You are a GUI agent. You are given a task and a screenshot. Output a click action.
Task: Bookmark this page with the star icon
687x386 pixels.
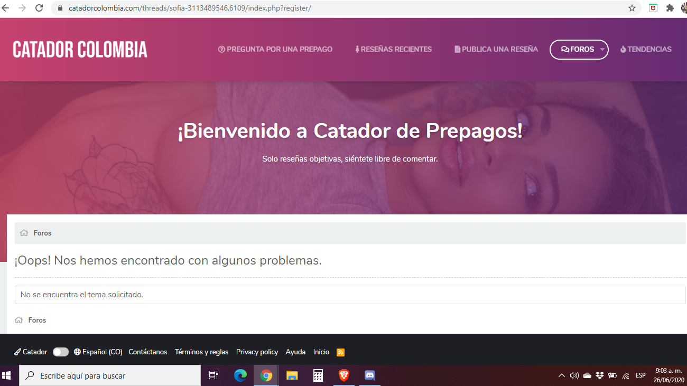point(632,8)
